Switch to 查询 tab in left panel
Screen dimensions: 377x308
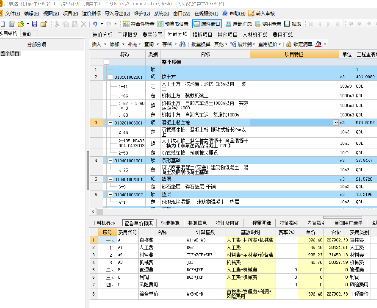tap(27, 34)
